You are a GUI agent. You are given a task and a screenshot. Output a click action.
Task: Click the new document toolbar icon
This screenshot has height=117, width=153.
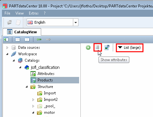pyautogui.click(x=18, y=22)
